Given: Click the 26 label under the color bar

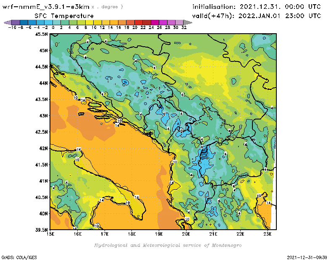Looking at the screenshot, I should coord(160,28).
